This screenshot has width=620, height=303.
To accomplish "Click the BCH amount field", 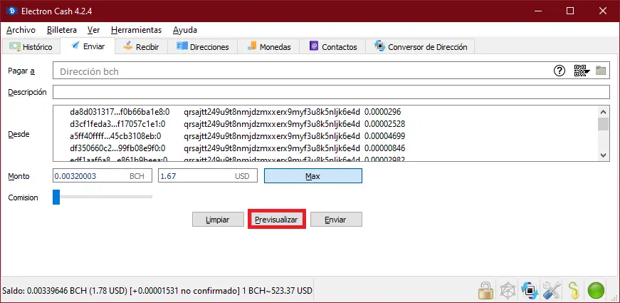I will 103,176.
